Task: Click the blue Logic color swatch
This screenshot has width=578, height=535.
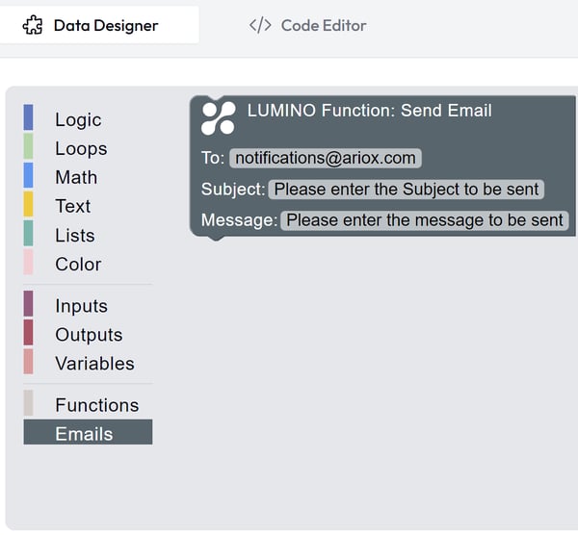Action: pos(28,117)
